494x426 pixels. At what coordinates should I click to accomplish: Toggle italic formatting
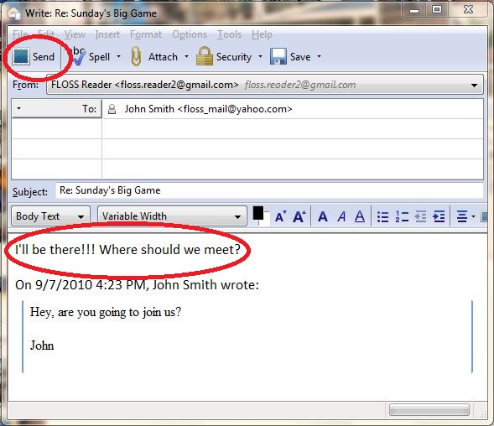[x=341, y=216]
